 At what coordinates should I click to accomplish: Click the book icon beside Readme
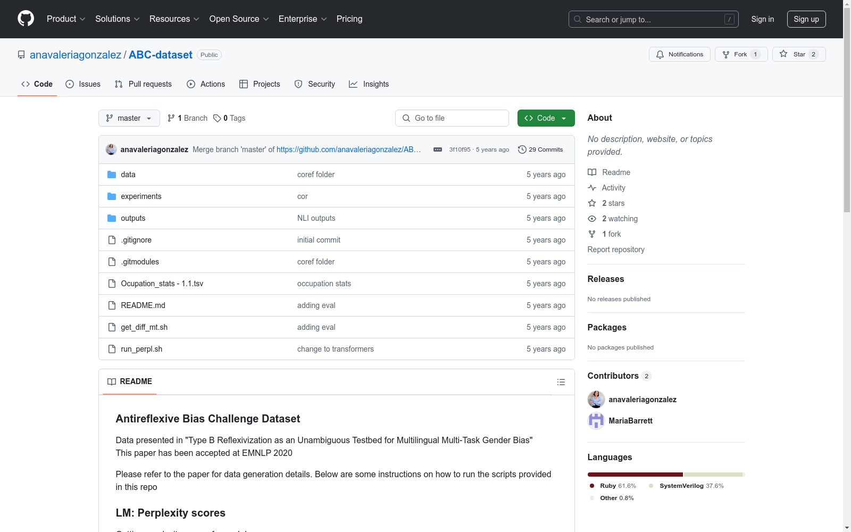(x=592, y=172)
